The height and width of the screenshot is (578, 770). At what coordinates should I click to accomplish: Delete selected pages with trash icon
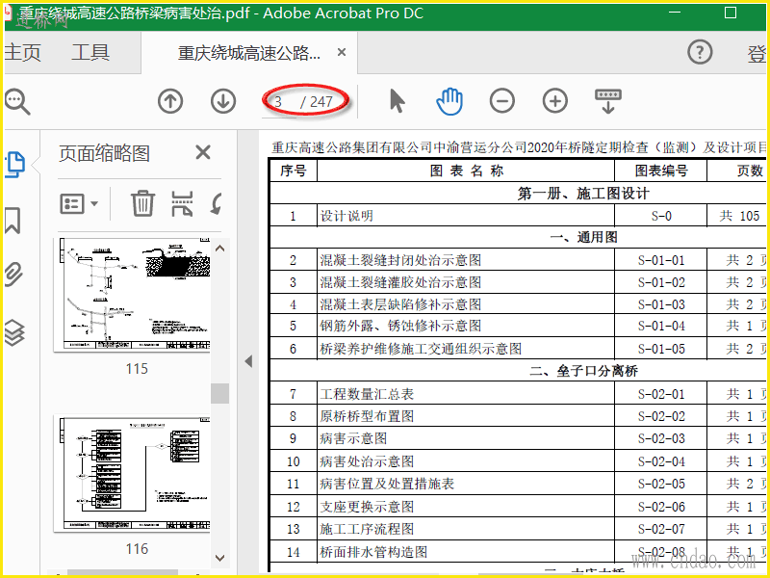[x=142, y=203]
